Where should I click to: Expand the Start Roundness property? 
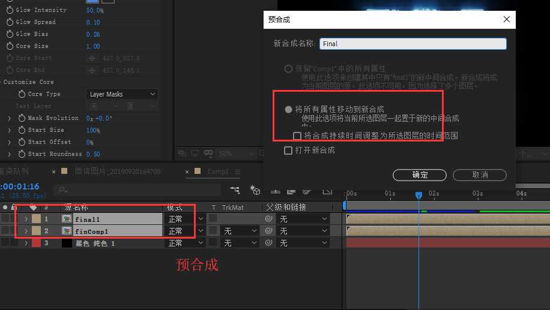pos(9,154)
